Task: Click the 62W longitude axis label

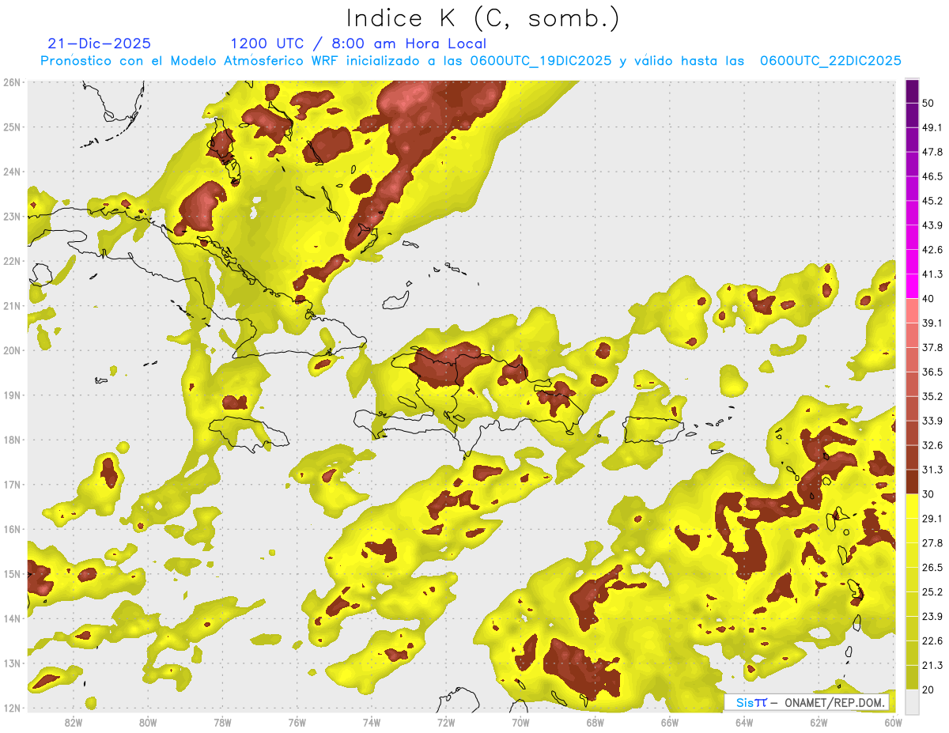Action: [x=819, y=722]
